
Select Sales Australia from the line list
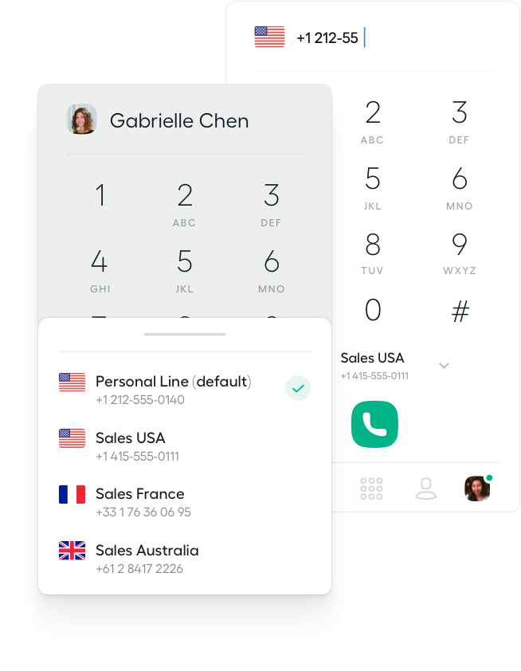(x=185, y=559)
